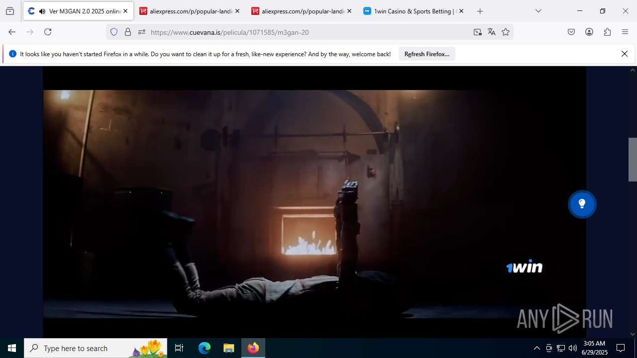637x358 pixels.
Task: Open volume speaker tray icon
Action: tap(573, 348)
